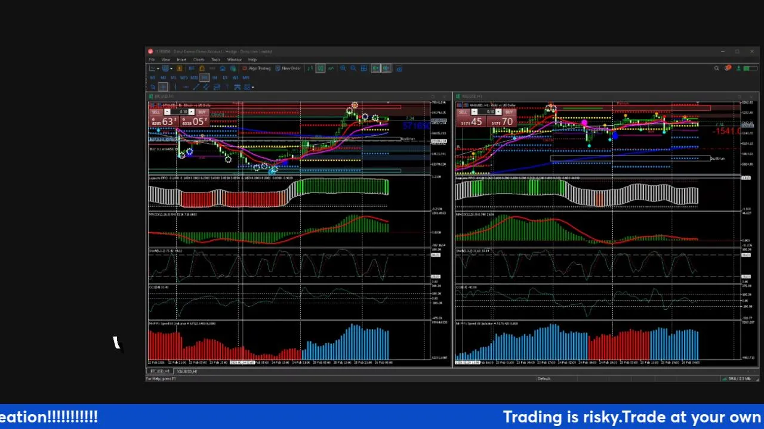
Task: Open the File menu
Action: [152, 60]
